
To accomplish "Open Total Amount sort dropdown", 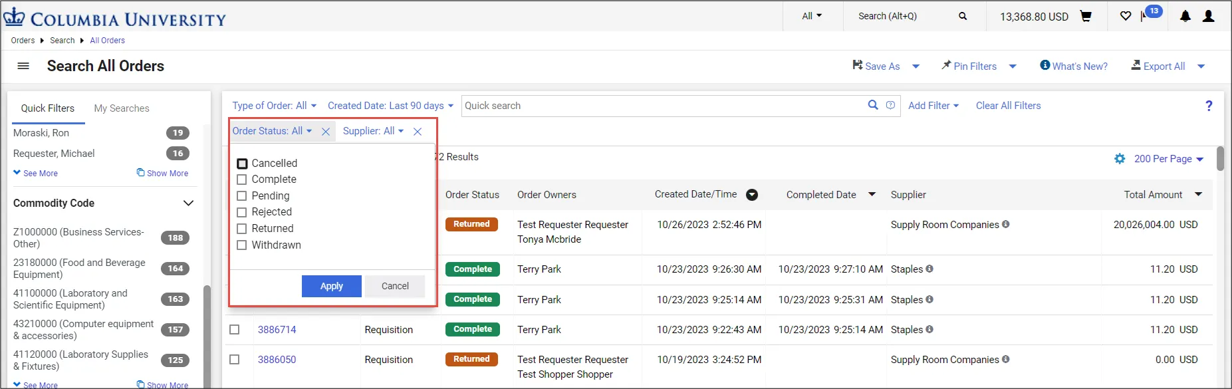I will point(1199,195).
